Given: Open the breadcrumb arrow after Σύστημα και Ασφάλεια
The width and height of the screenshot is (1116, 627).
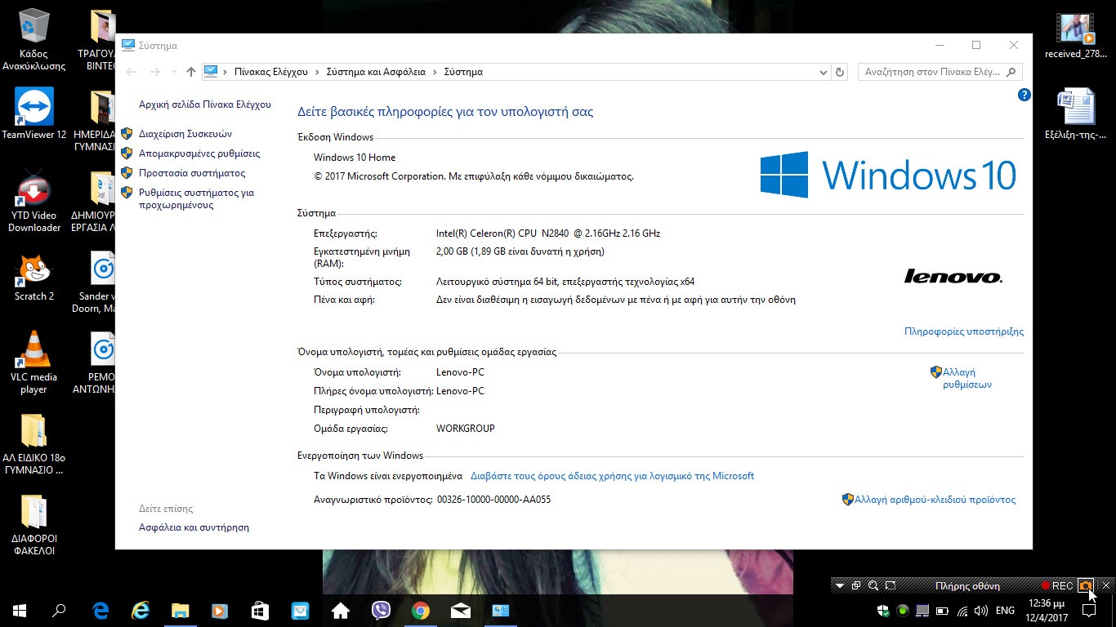Looking at the screenshot, I should pyautogui.click(x=436, y=72).
